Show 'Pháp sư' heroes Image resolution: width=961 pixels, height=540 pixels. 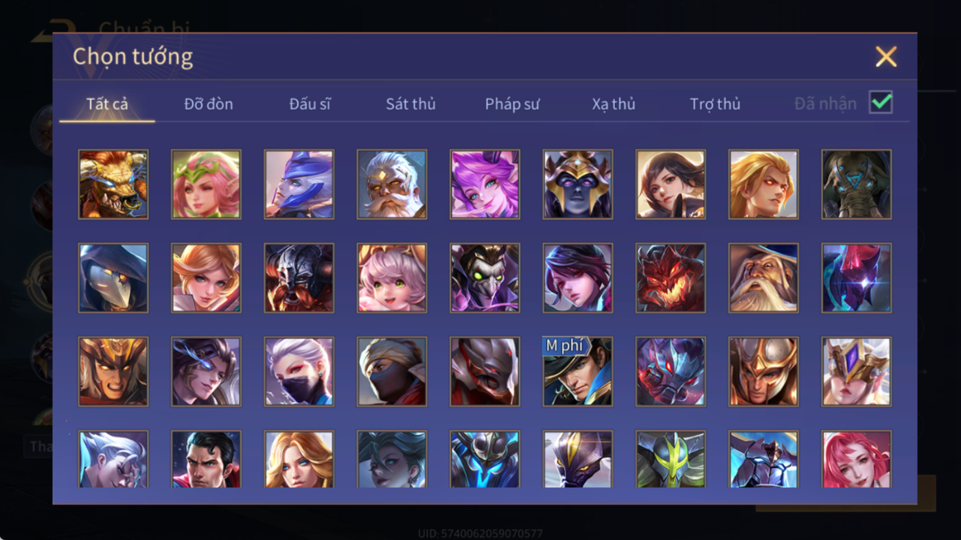click(512, 104)
